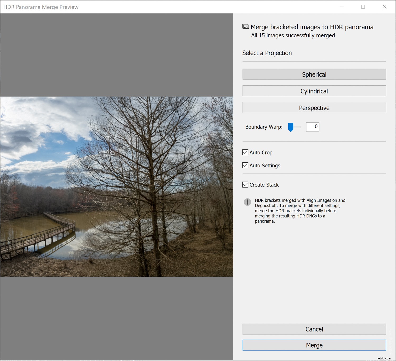This screenshot has width=396, height=361.
Task: Click the information warning icon above the merge notice
Action: point(247,202)
